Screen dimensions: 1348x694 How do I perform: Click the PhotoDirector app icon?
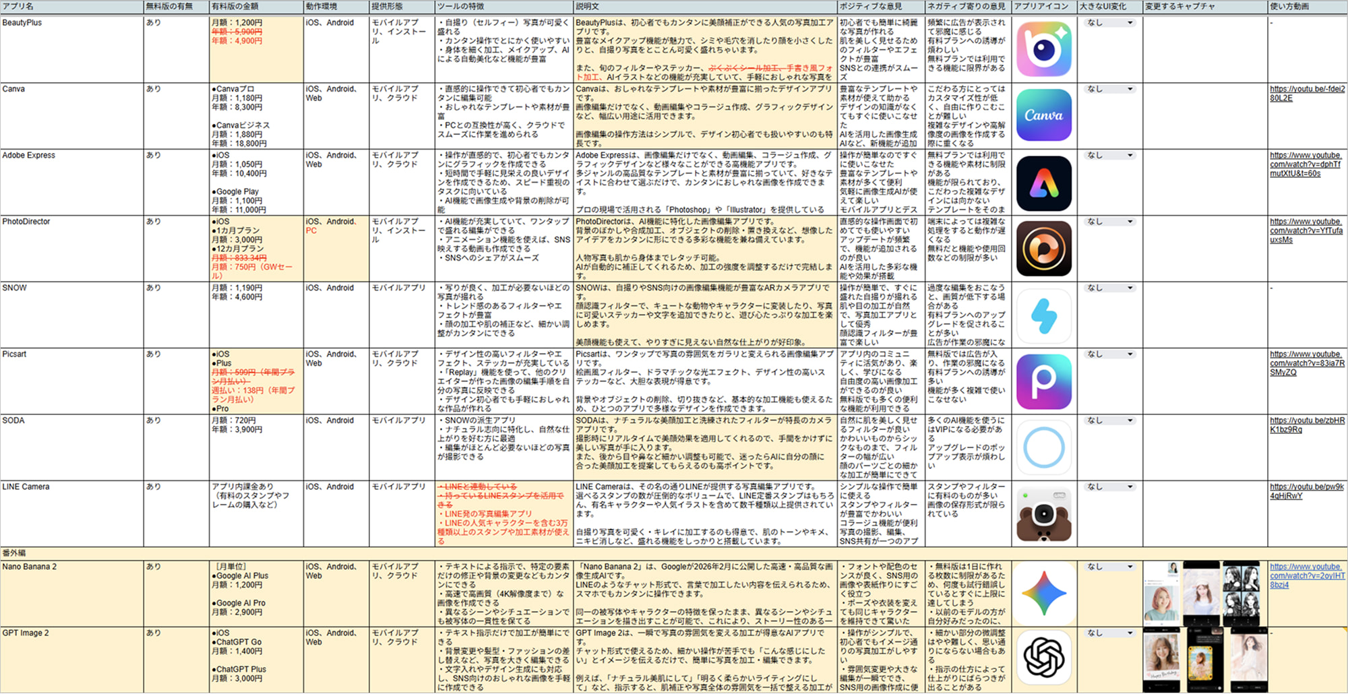pyautogui.click(x=1044, y=249)
